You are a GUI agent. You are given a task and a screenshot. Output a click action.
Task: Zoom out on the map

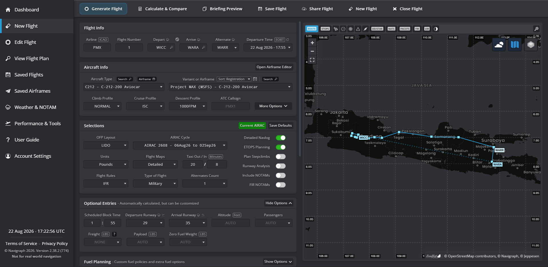(312, 51)
